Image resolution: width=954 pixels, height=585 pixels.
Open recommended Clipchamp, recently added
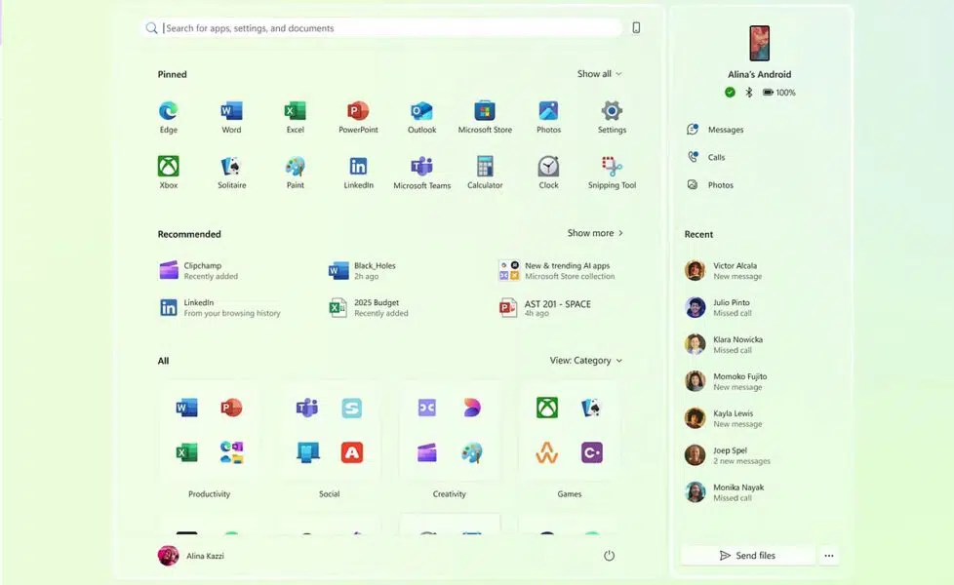click(199, 271)
